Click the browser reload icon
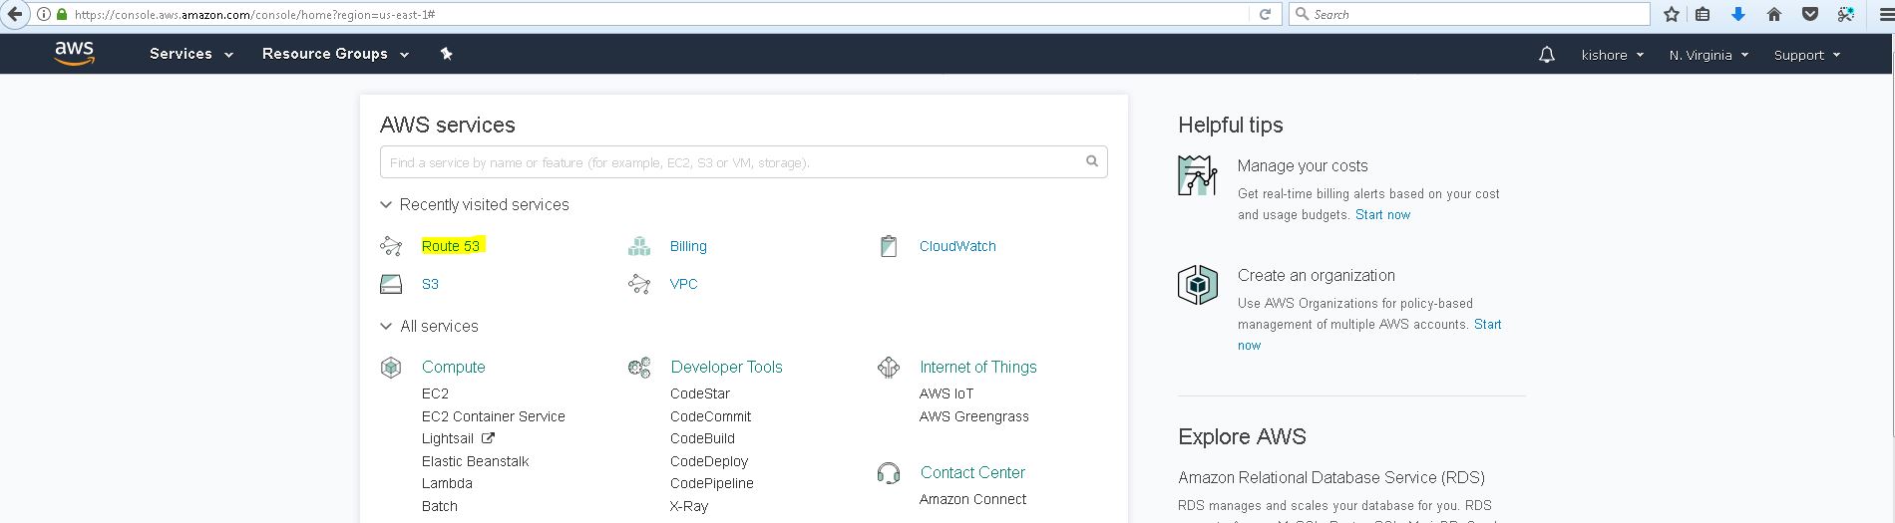The height and width of the screenshot is (523, 1895). click(x=1265, y=14)
